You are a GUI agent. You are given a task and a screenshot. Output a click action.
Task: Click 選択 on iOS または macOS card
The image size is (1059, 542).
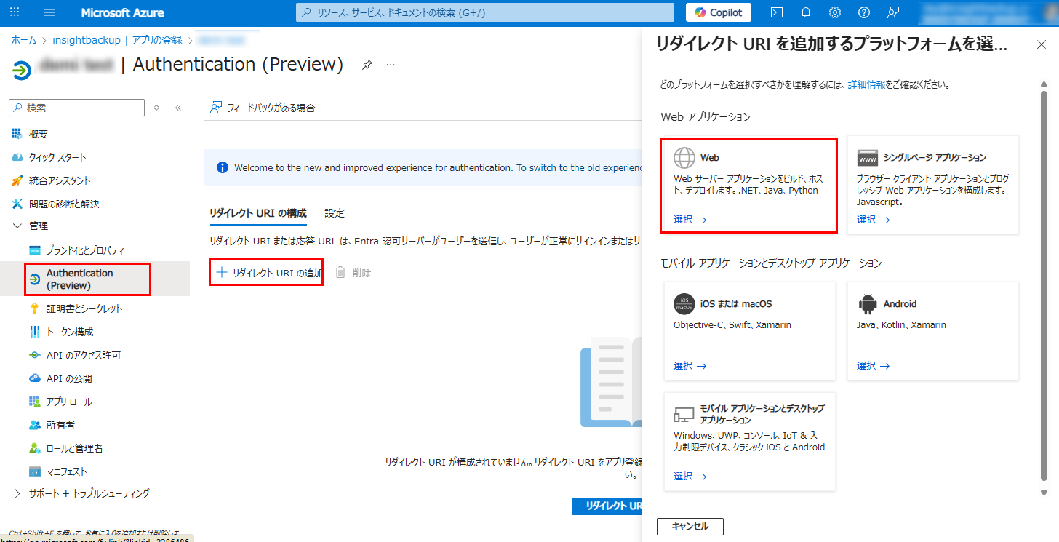coord(690,366)
